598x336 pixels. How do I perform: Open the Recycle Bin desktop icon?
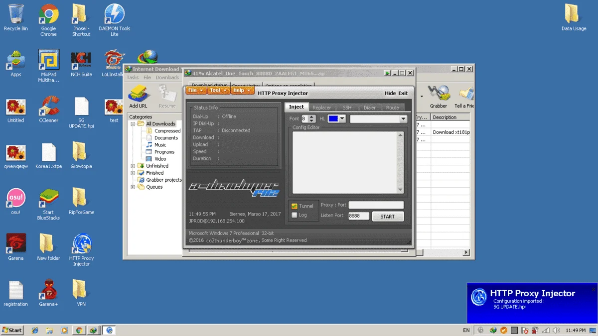point(15,17)
